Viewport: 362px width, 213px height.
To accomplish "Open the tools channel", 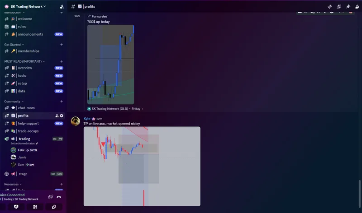I will coord(33,75).
